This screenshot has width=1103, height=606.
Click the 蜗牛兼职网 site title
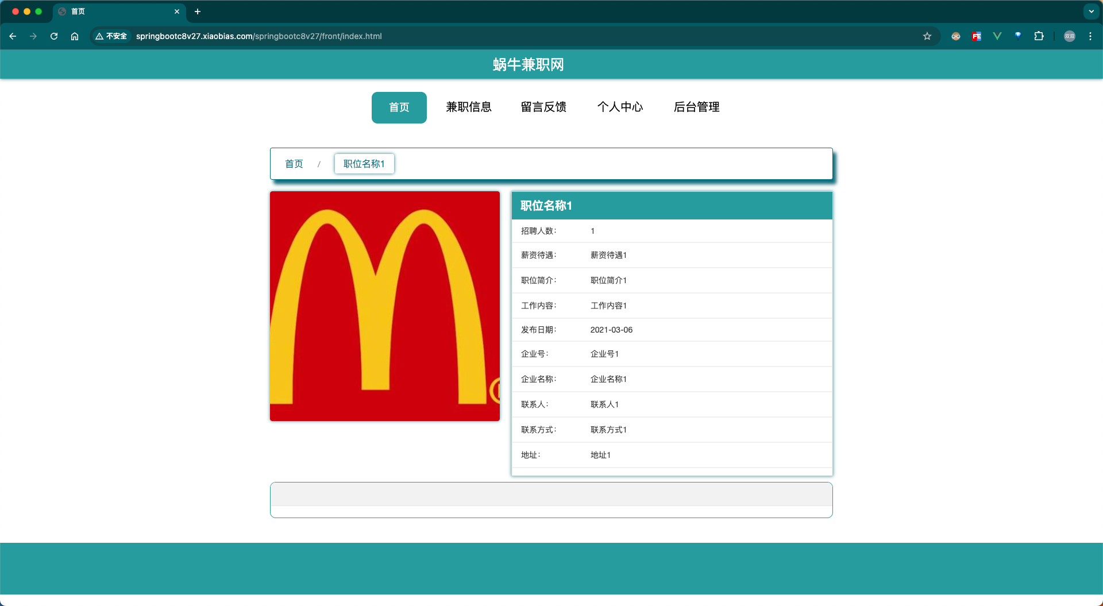pos(529,64)
